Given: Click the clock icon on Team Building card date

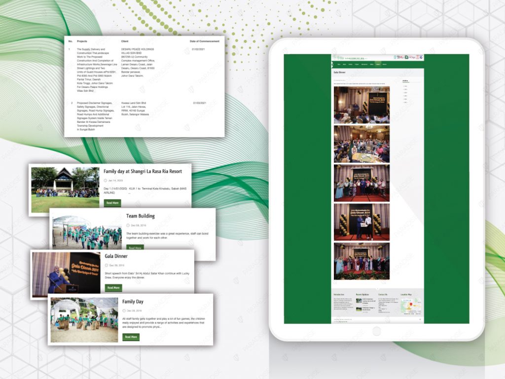Looking at the screenshot, I should (x=128, y=225).
